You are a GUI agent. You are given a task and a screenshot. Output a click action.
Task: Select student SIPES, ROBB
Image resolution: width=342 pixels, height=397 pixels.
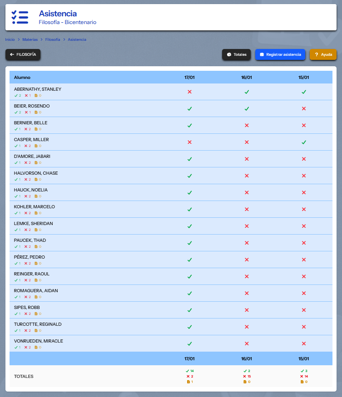27,307
